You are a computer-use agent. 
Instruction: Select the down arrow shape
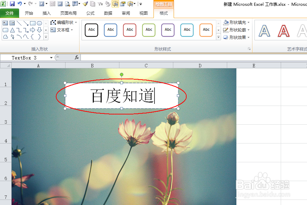click(39, 30)
